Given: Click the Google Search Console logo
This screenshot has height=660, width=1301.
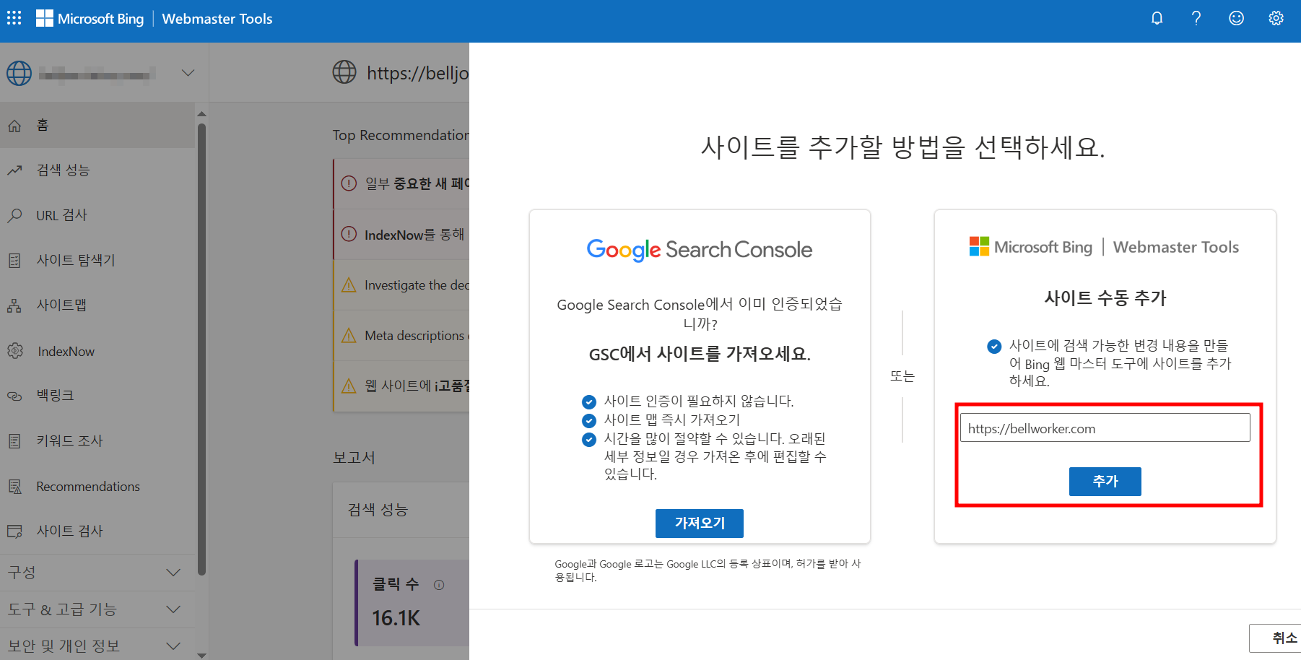Looking at the screenshot, I should pyautogui.click(x=699, y=250).
